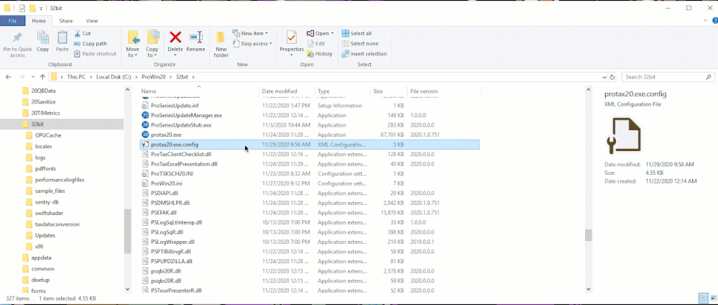Click Select all in the ribbon
Image resolution: width=718 pixels, height=305 pixels.
360,33
